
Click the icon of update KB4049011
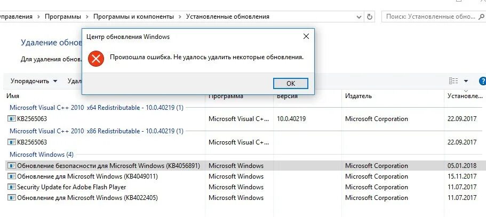point(12,176)
